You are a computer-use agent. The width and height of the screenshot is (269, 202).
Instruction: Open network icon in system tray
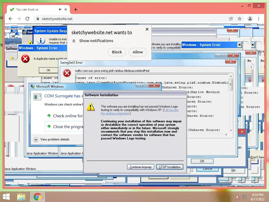(244, 197)
